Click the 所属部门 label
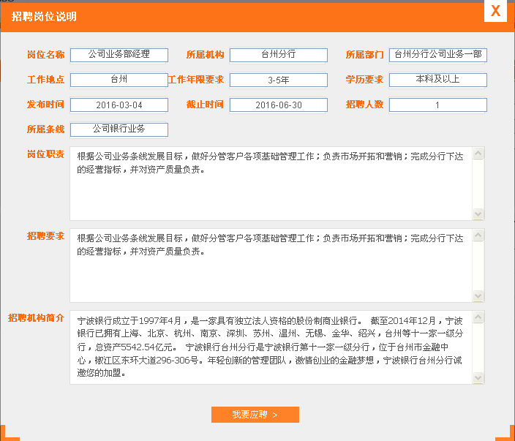This screenshot has height=441, width=515. 364,55
